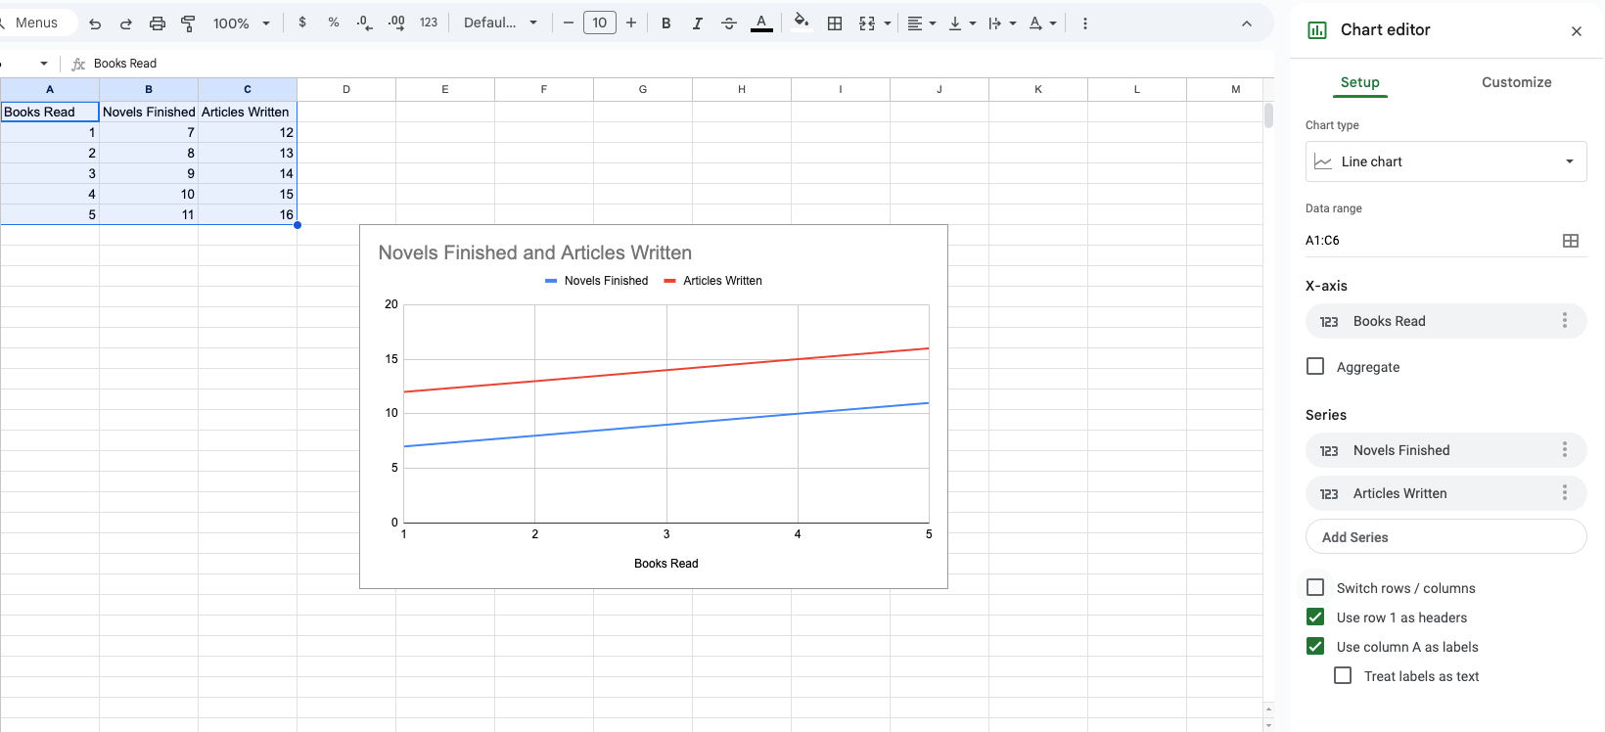This screenshot has width=1605, height=732.
Task: Open options for Articles Written series
Action: [x=1564, y=493]
